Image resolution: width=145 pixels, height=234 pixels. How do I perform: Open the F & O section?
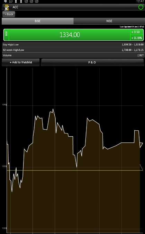(x=92, y=62)
